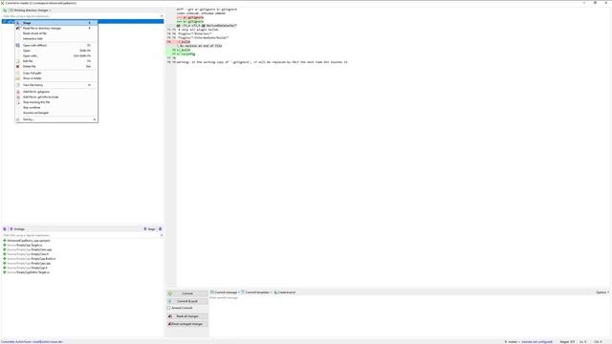
Task: Select Show in folder entry
Action: point(56,78)
